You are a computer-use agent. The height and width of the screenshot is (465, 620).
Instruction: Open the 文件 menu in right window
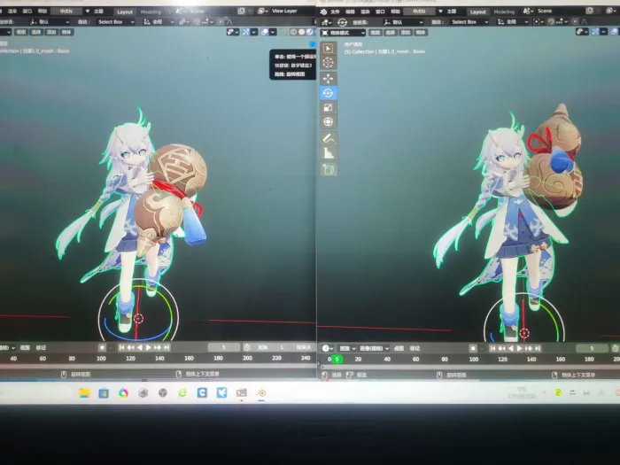tap(335, 12)
